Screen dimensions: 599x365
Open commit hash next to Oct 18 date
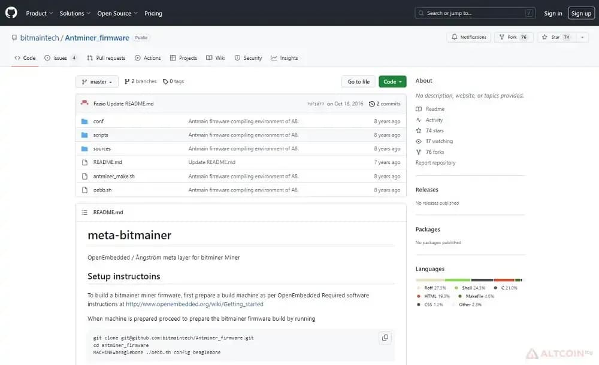pyautogui.click(x=315, y=104)
